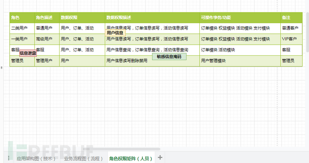Screen dimensions: 309x163
Task: Select the yellow 用户信息 label
Action: click(115, 33)
